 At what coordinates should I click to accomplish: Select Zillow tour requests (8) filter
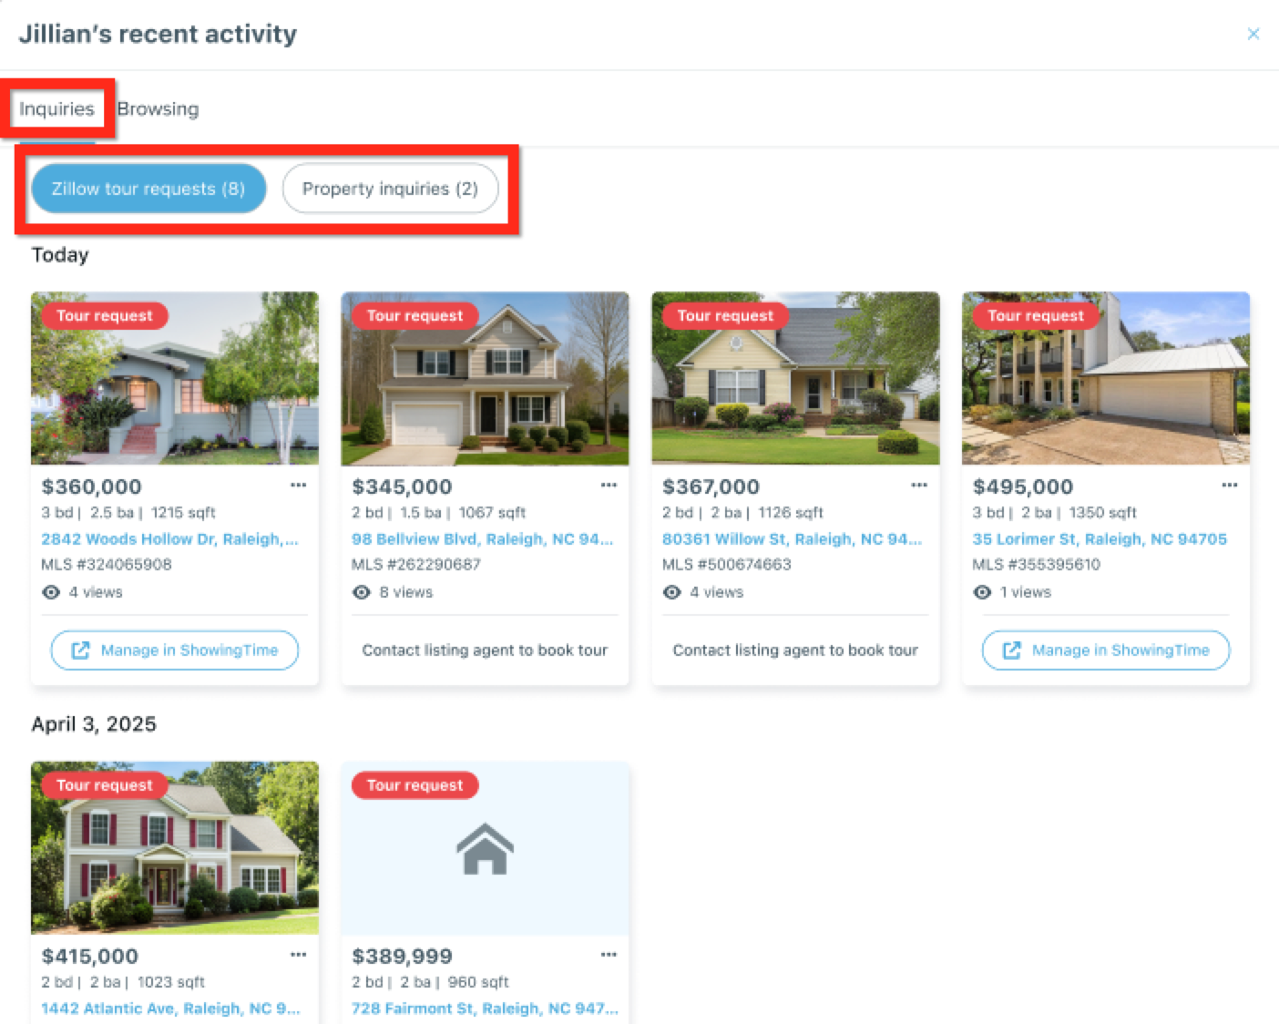148,189
